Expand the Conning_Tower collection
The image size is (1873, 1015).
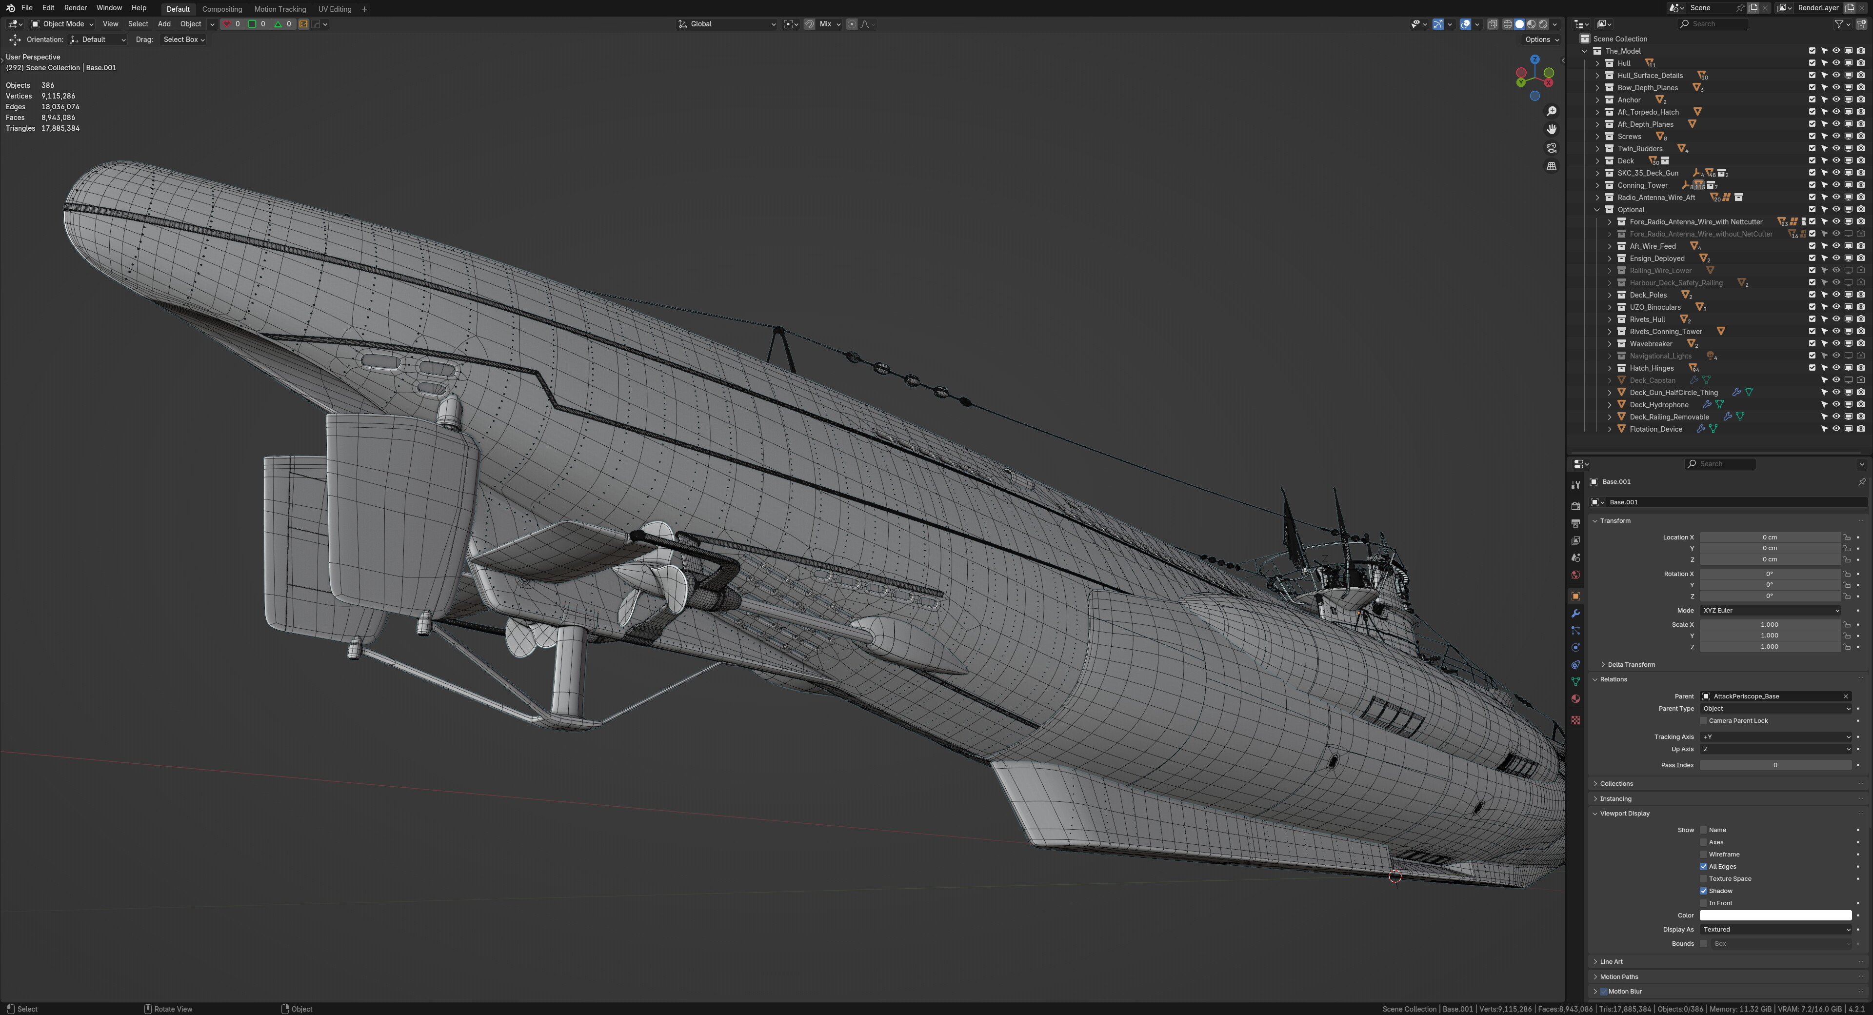(x=1597, y=185)
